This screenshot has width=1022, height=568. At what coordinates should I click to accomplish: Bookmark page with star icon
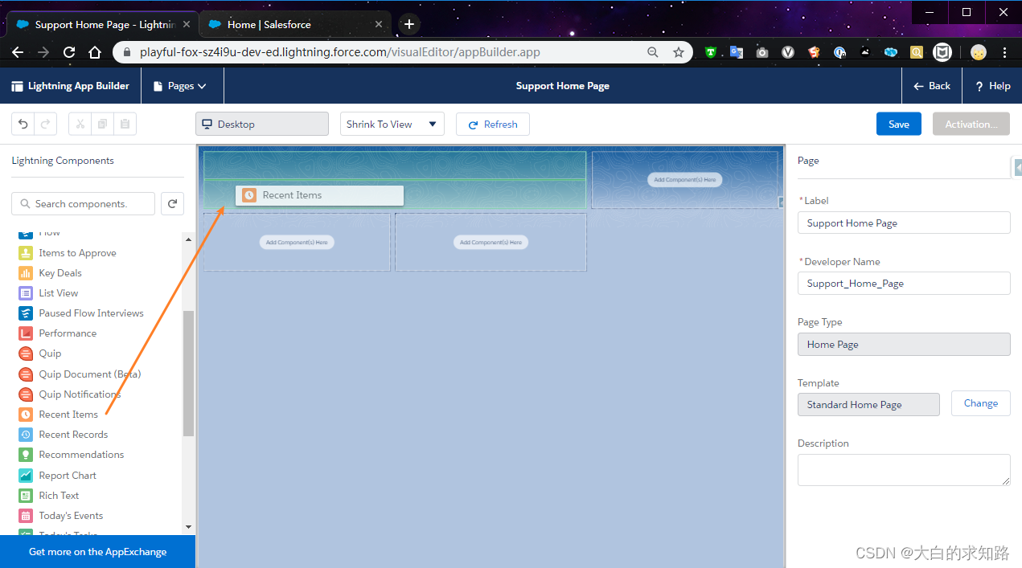[x=679, y=52]
